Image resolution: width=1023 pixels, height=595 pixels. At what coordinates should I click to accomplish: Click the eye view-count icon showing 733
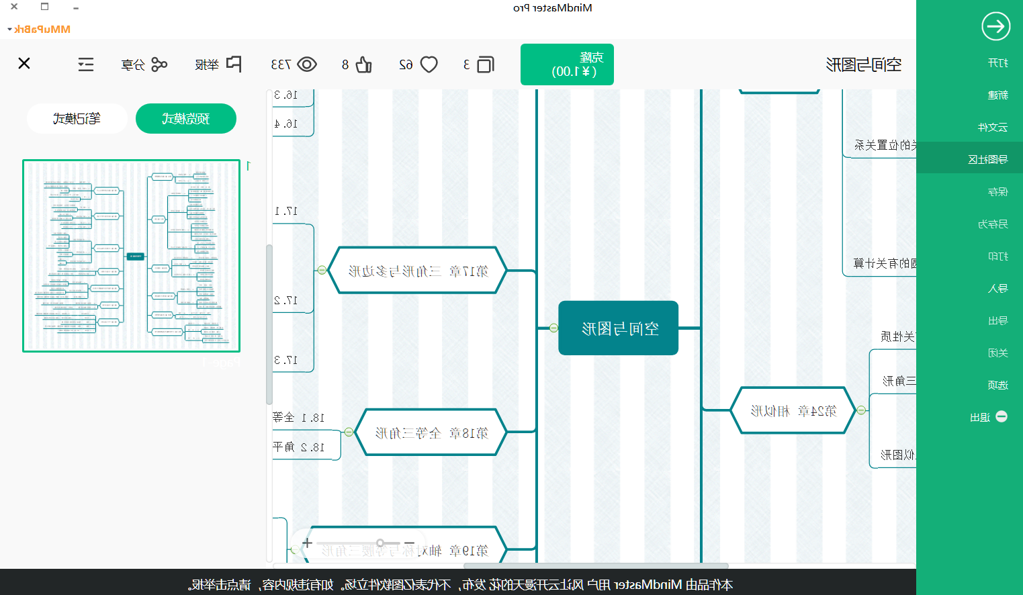307,64
